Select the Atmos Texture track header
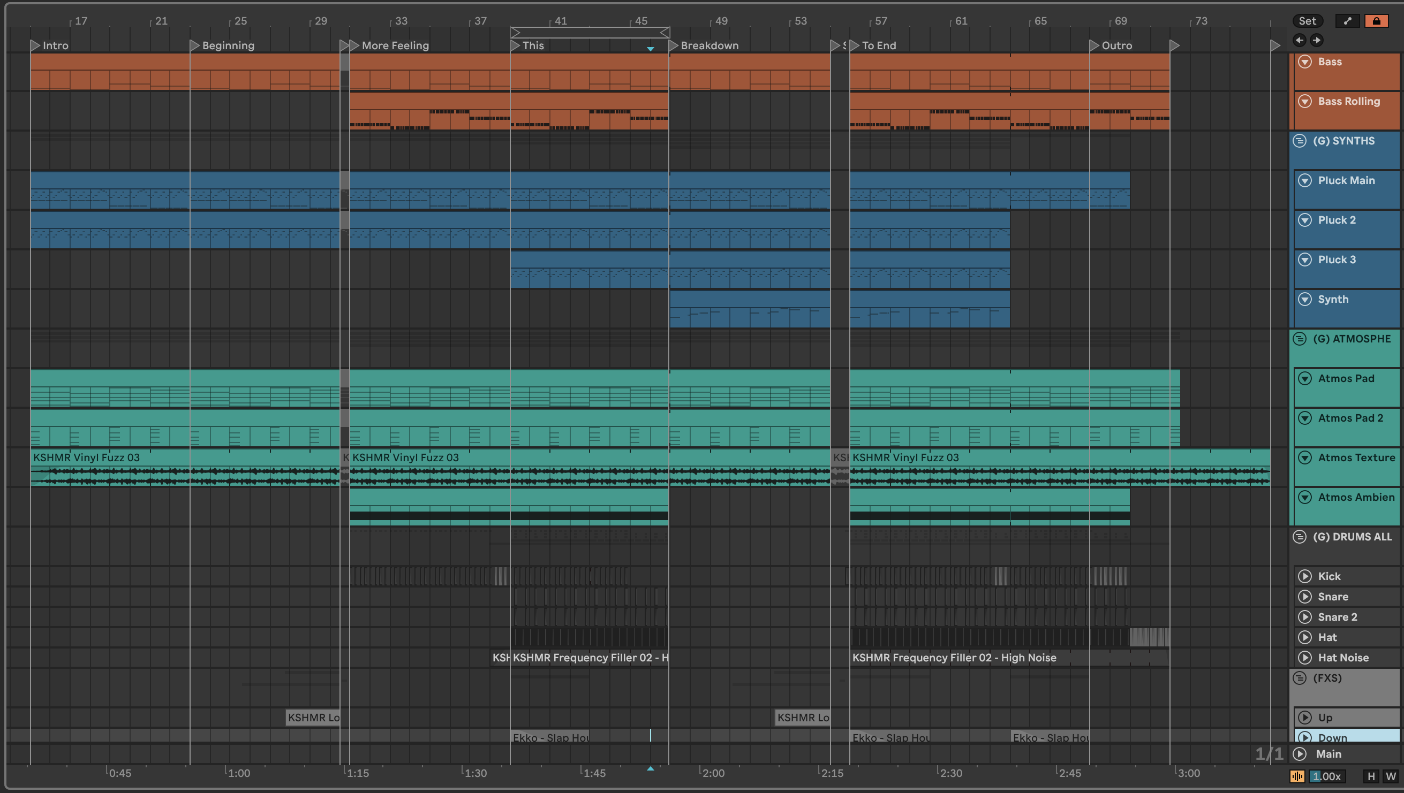This screenshot has height=793, width=1404. [x=1356, y=457]
